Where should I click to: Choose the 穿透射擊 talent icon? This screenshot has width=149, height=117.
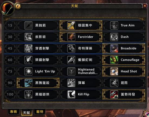28,49
